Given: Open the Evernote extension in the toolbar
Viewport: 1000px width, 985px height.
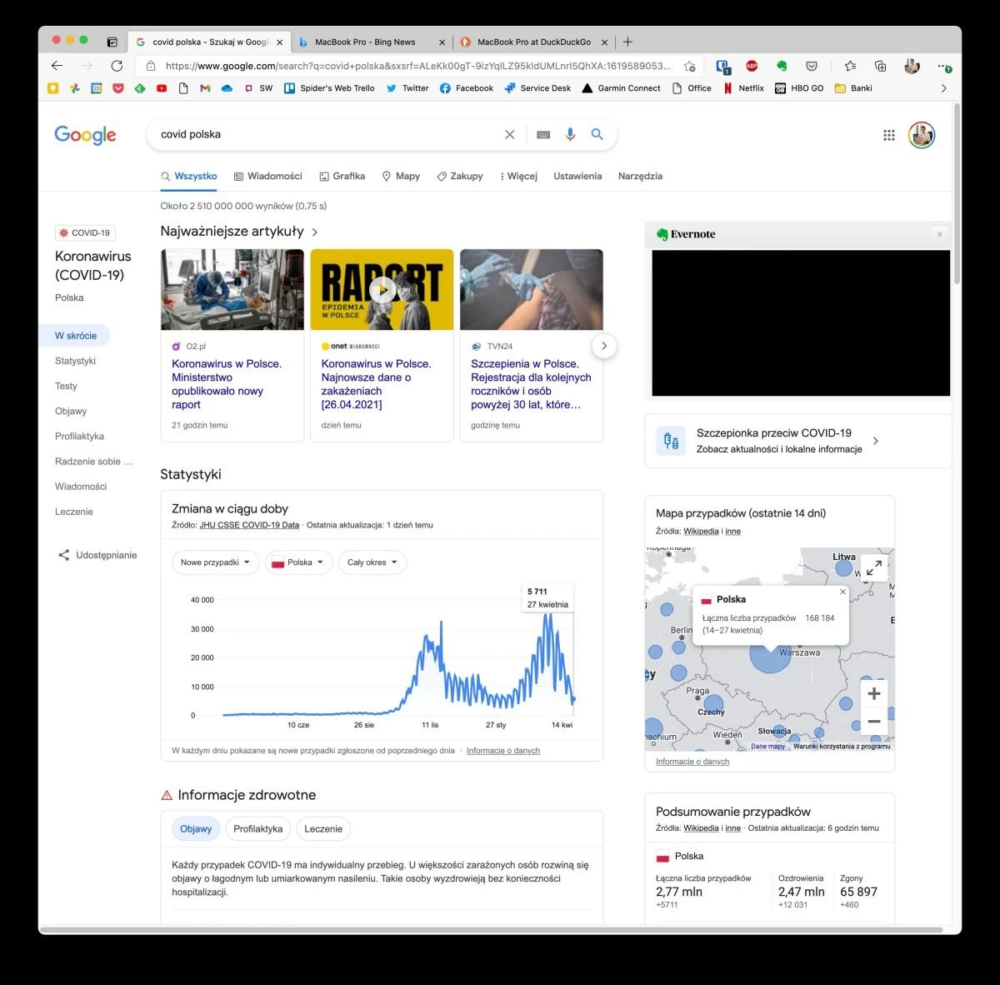Looking at the screenshot, I should click(782, 66).
